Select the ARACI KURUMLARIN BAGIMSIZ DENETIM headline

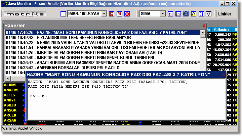pyautogui.click(x=103, y=63)
